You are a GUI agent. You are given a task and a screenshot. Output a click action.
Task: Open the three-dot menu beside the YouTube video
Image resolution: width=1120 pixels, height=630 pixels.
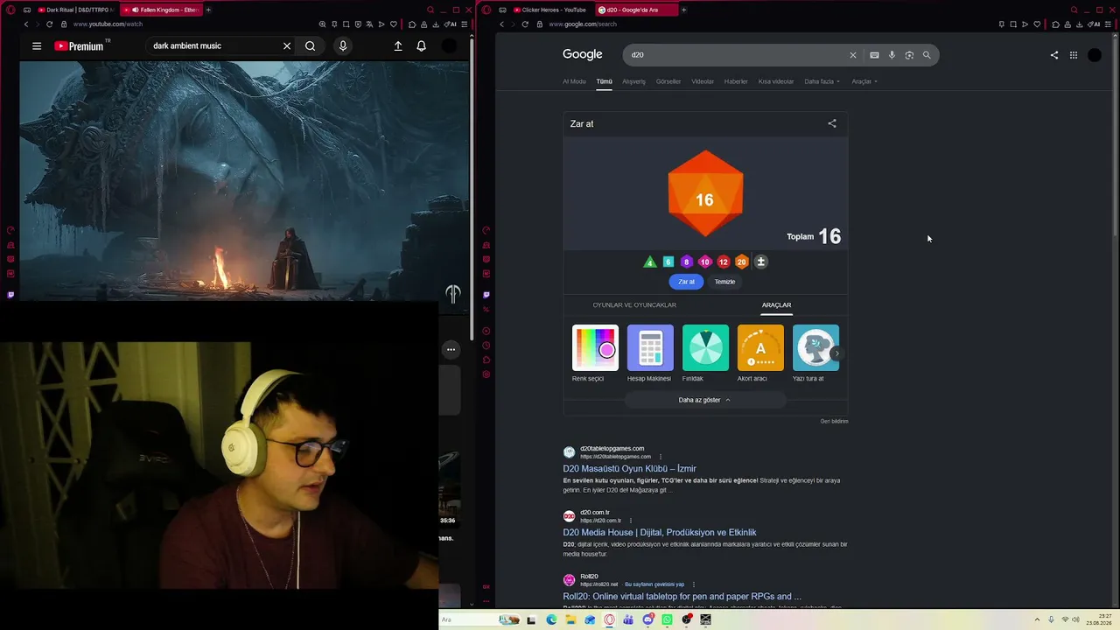(451, 350)
